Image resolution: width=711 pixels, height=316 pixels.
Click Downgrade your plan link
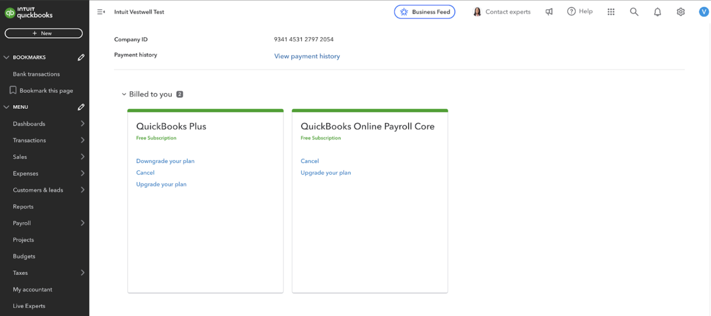point(165,161)
